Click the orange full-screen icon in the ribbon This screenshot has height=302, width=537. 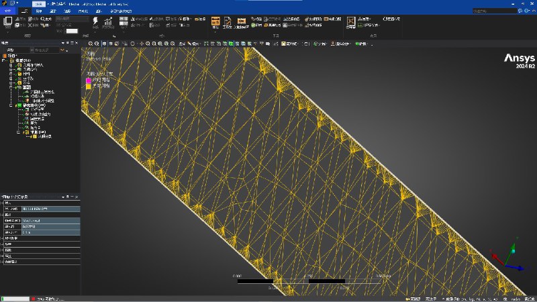pyautogui.click(x=350, y=21)
